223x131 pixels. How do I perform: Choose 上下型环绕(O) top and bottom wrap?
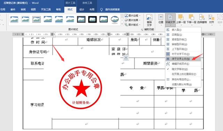183,49
